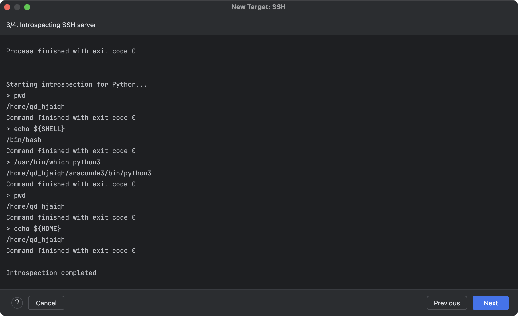Click the '/bin/bash' output line
The width and height of the screenshot is (518, 316).
click(x=24, y=140)
